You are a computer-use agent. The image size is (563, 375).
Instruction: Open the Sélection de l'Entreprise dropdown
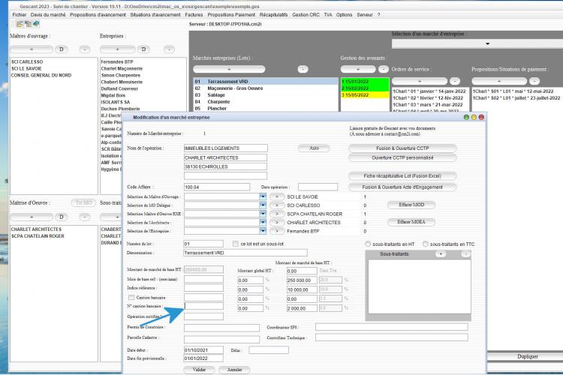[263, 231]
